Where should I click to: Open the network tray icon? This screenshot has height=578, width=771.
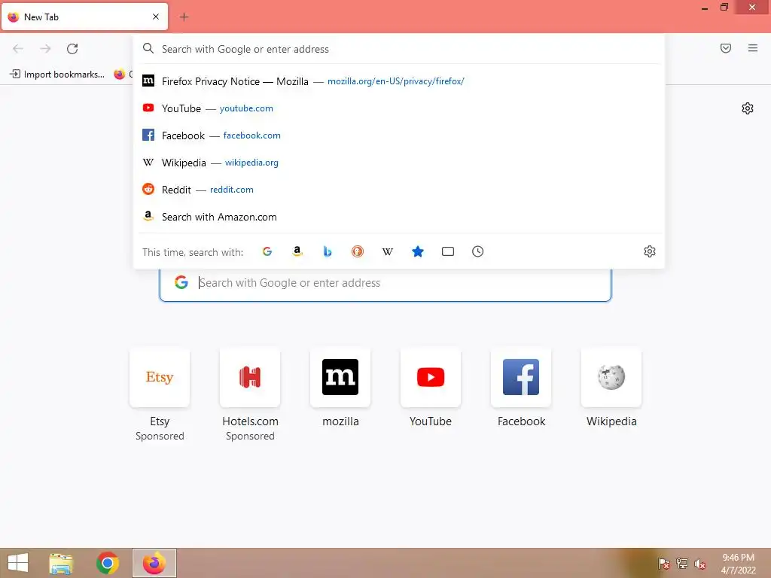coord(682,564)
